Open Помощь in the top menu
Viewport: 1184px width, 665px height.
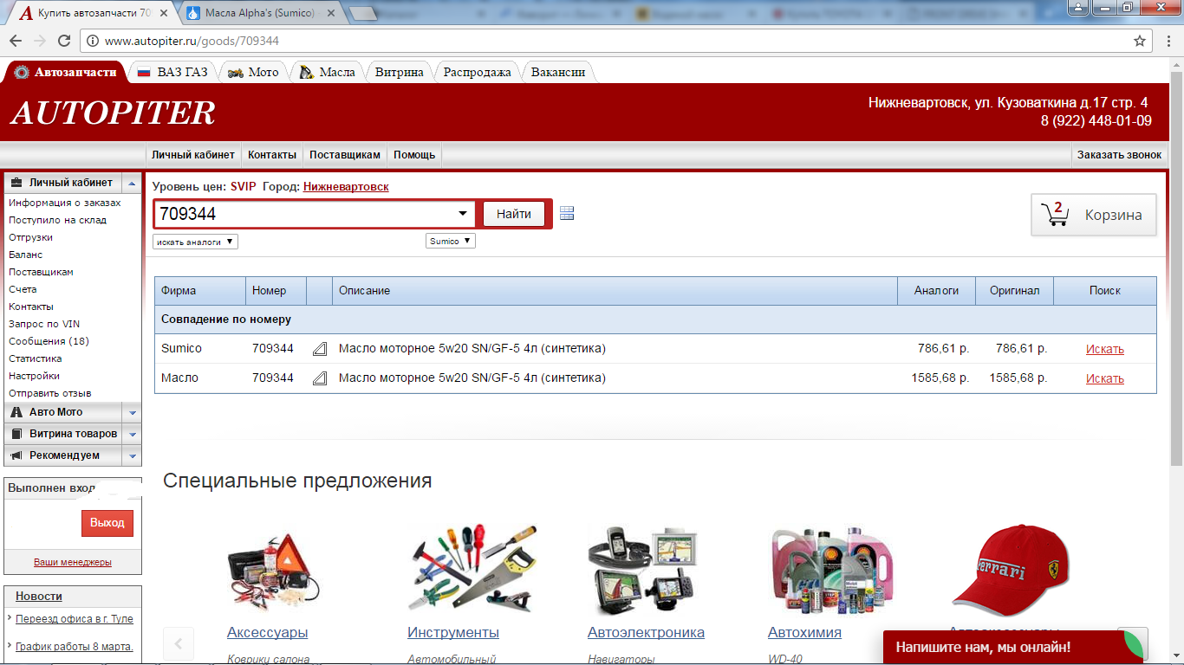pos(414,155)
